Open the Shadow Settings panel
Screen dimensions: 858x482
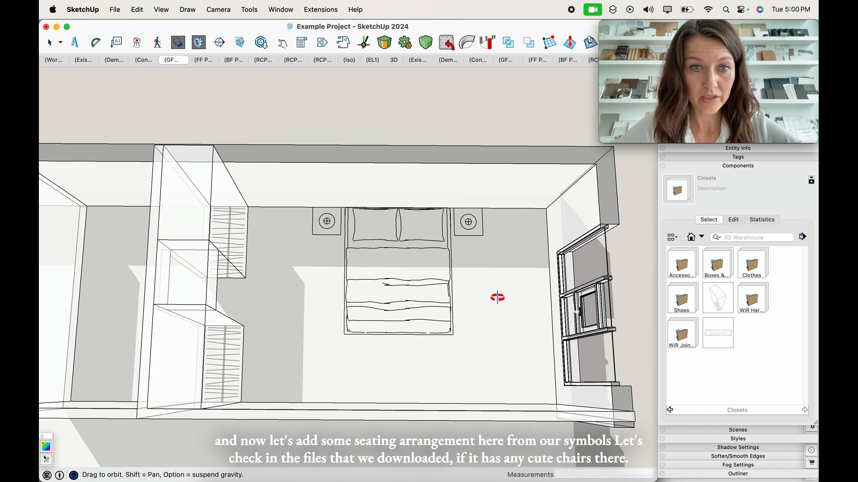pyautogui.click(x=738, y=447)
